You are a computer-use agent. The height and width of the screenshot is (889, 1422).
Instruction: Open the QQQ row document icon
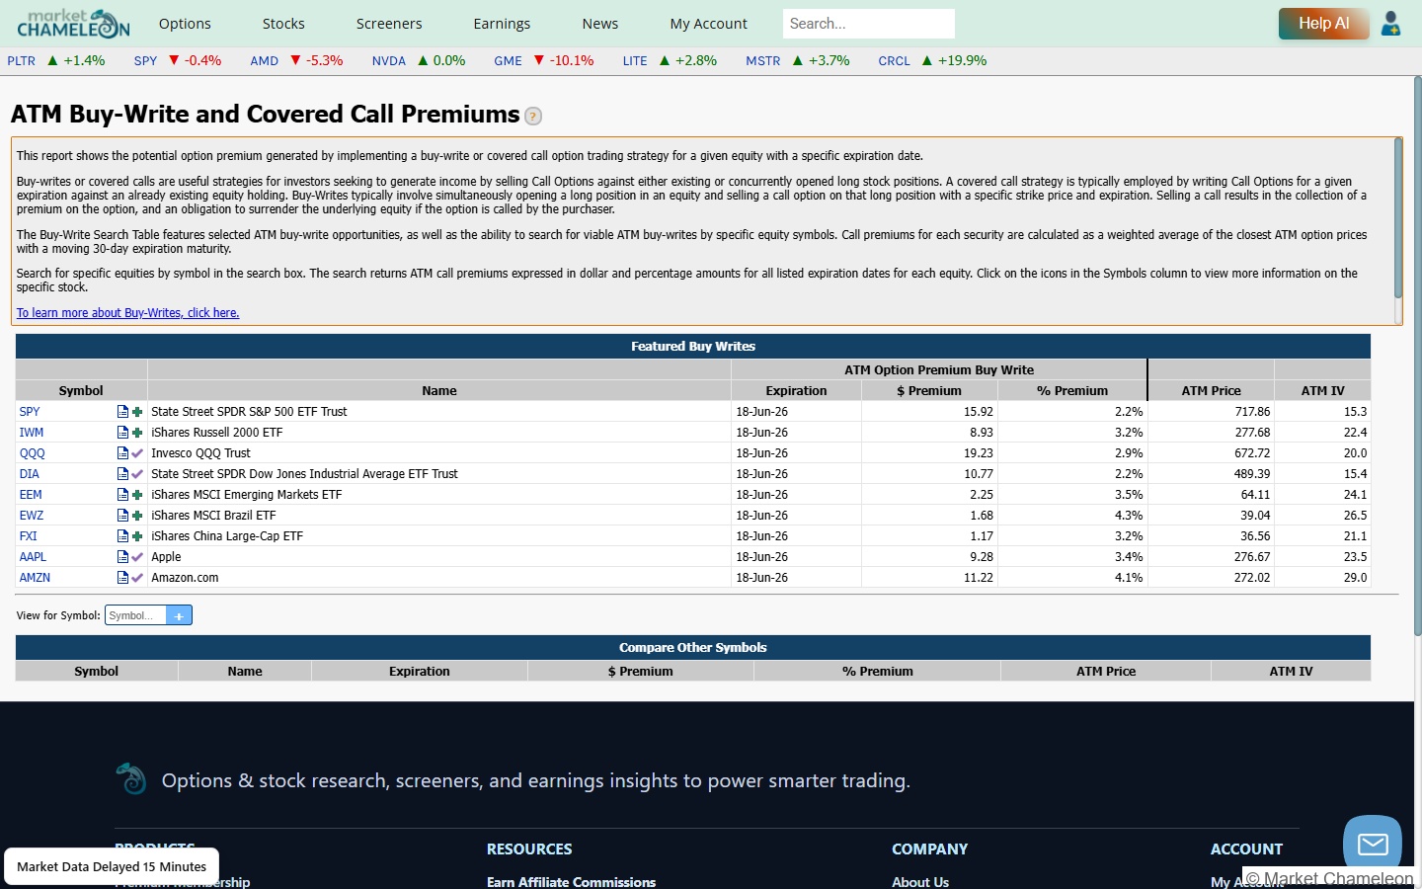click(x=122, y=453)
